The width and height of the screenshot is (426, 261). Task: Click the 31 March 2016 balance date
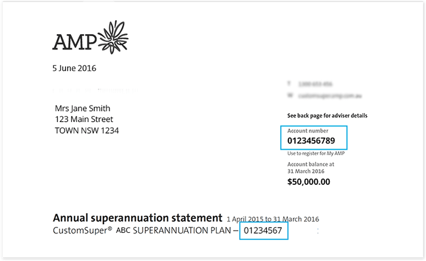pos(306,172)
